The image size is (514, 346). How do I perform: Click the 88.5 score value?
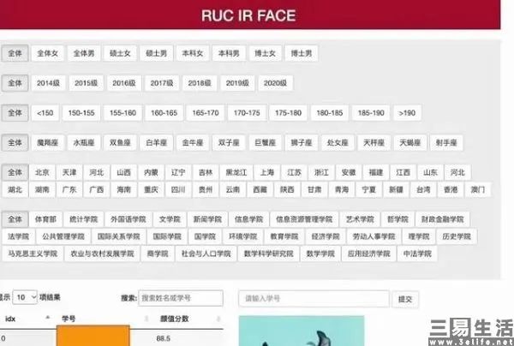point(164,338)
